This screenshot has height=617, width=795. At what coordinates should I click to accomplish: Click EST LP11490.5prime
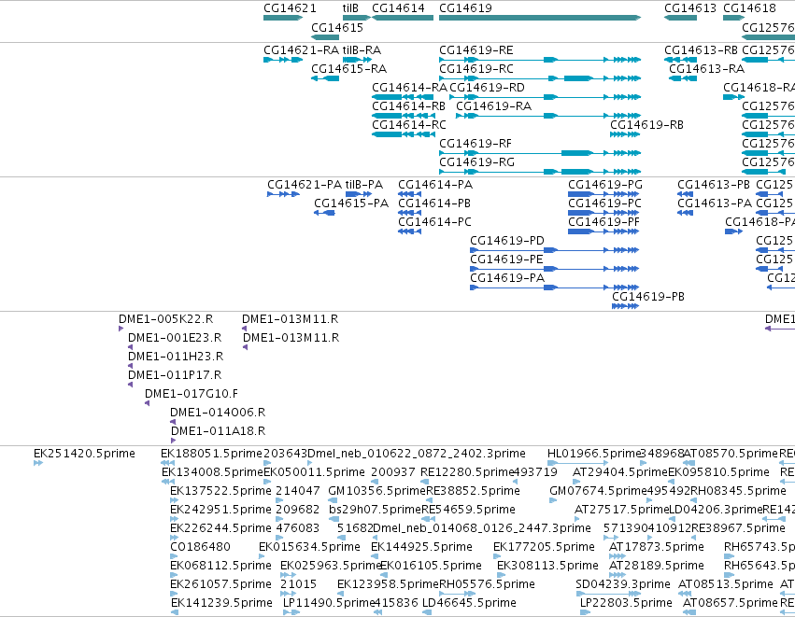(x=291, y=613)
